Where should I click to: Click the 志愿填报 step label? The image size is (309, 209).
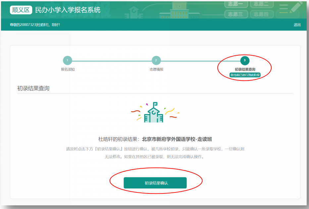click(x=156, y=70)
